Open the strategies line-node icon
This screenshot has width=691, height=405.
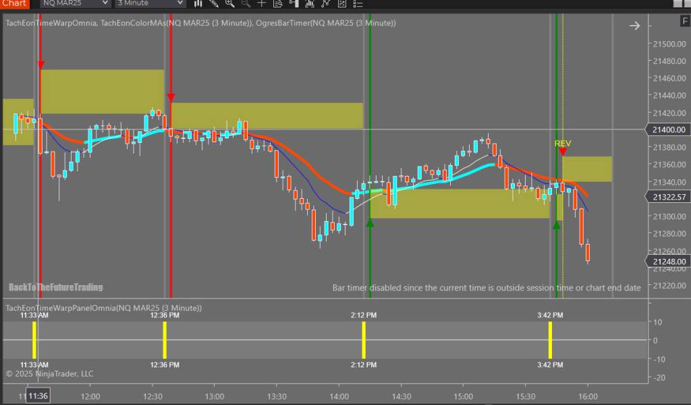325,3
